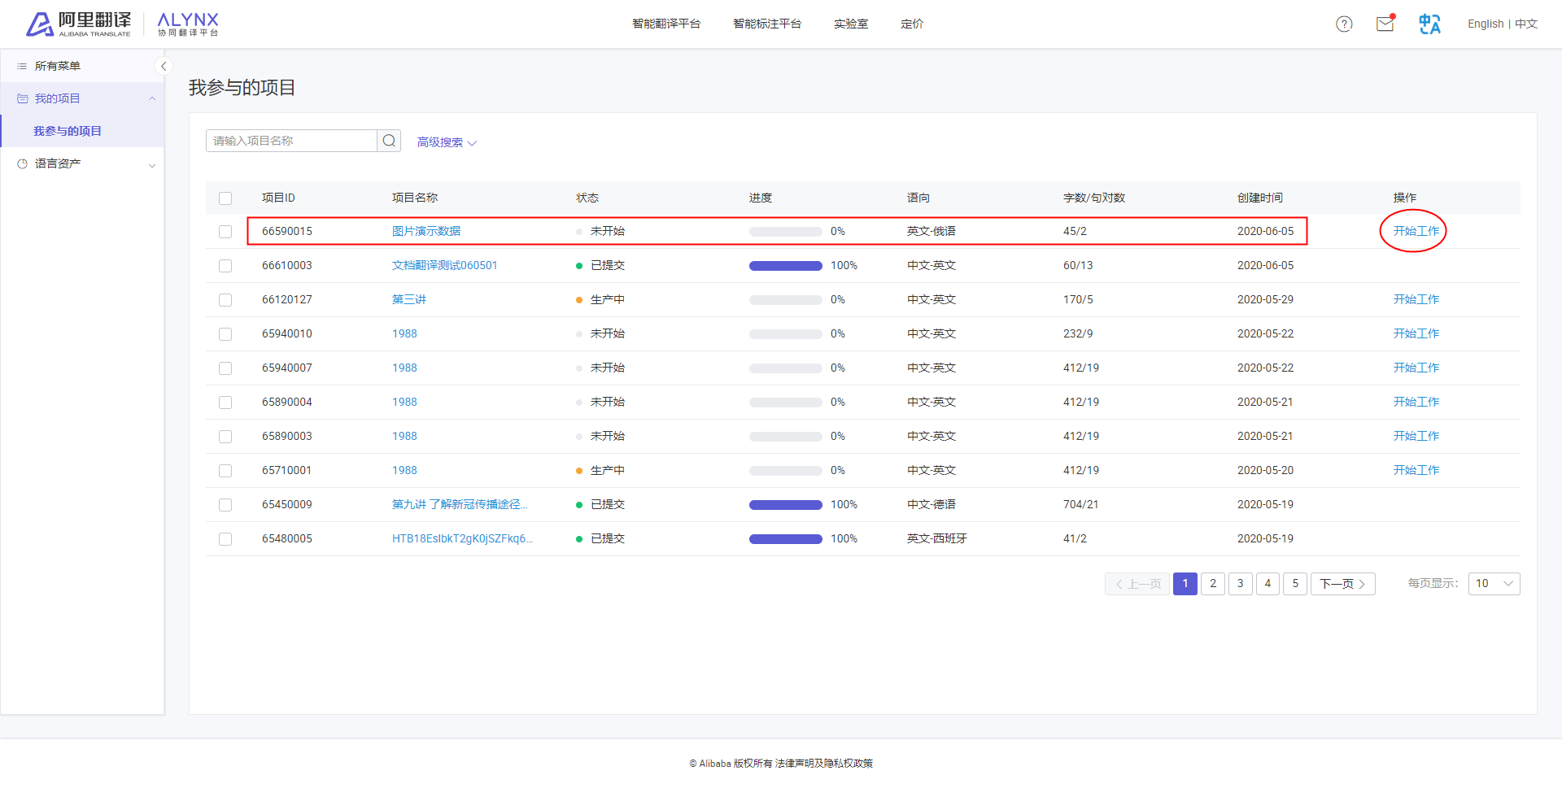This screenshot has height=788, width=1562.
Task: Open the per-page display dropdown showing 10
Action: point(1494,584)
